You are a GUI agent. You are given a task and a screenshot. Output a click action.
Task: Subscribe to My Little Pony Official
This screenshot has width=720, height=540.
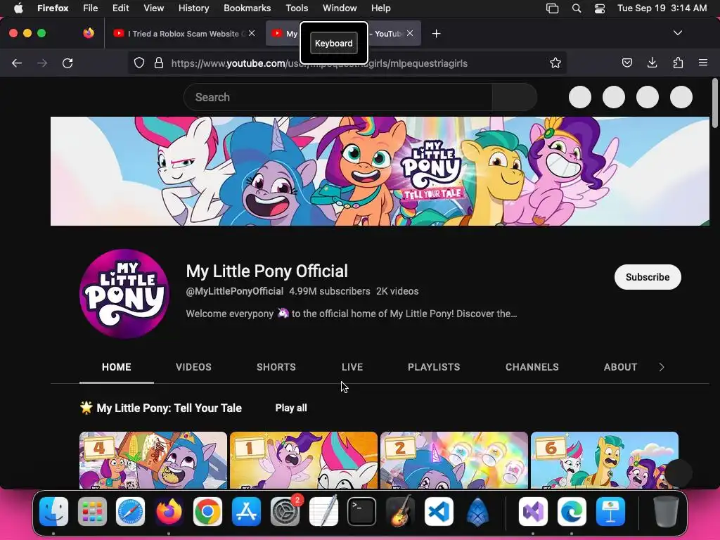(x=648, y=277)
